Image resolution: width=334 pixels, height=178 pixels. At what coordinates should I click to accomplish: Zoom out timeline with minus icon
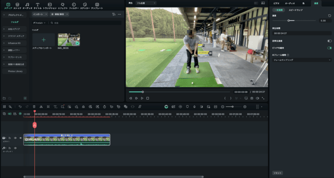coord(223,107)
